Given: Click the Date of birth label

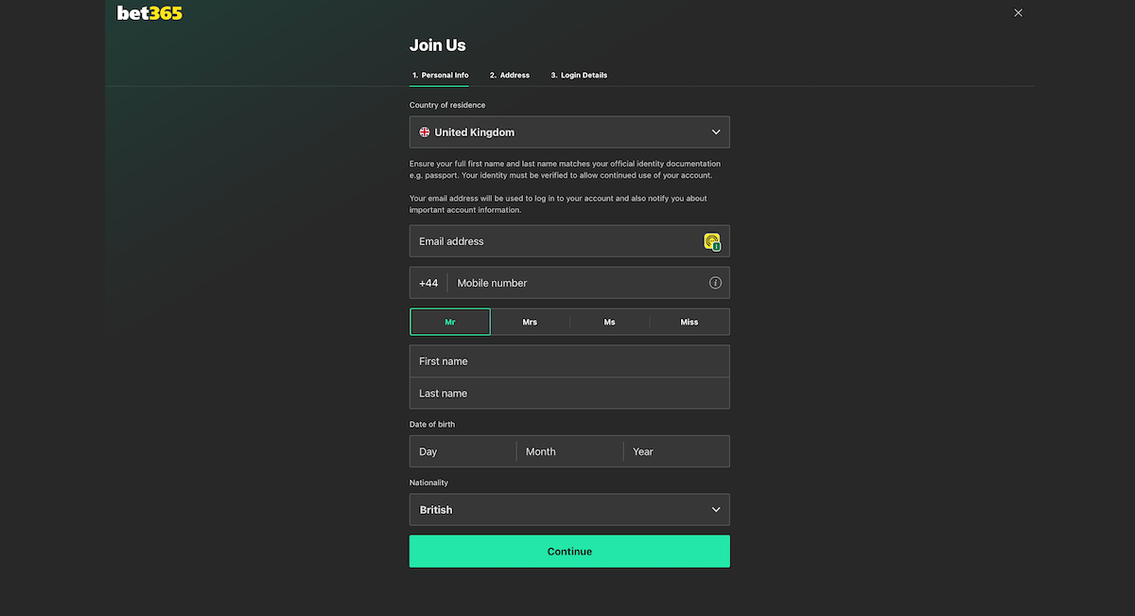Looking at the screenshot, I should point(432,425).
